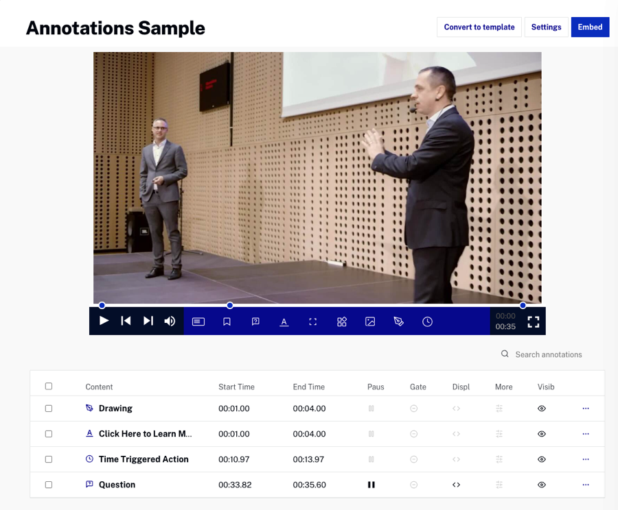The width and height of the screenshot is (618, 510).
Task: Add an image annotation
Action: (370, 321)
